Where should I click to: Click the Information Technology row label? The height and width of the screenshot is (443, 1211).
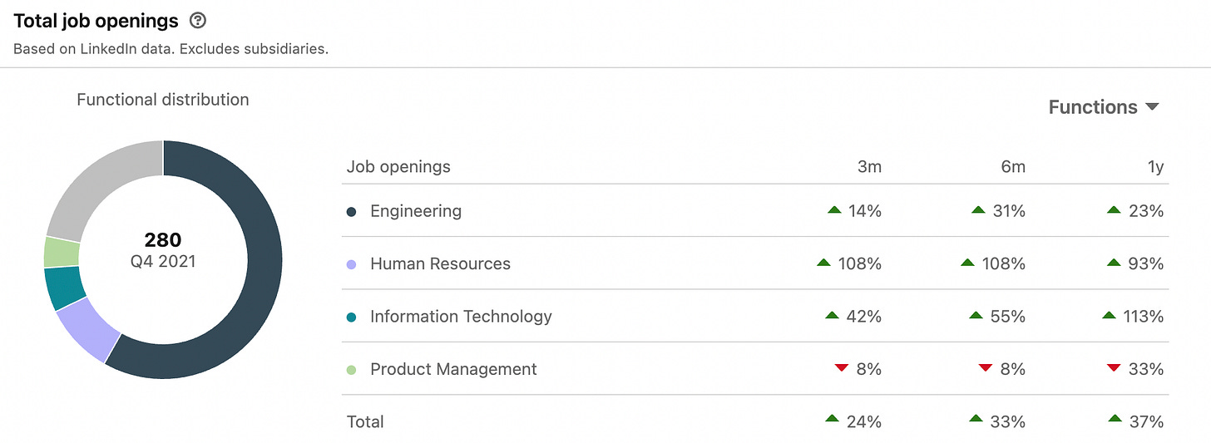coord(461,317)
